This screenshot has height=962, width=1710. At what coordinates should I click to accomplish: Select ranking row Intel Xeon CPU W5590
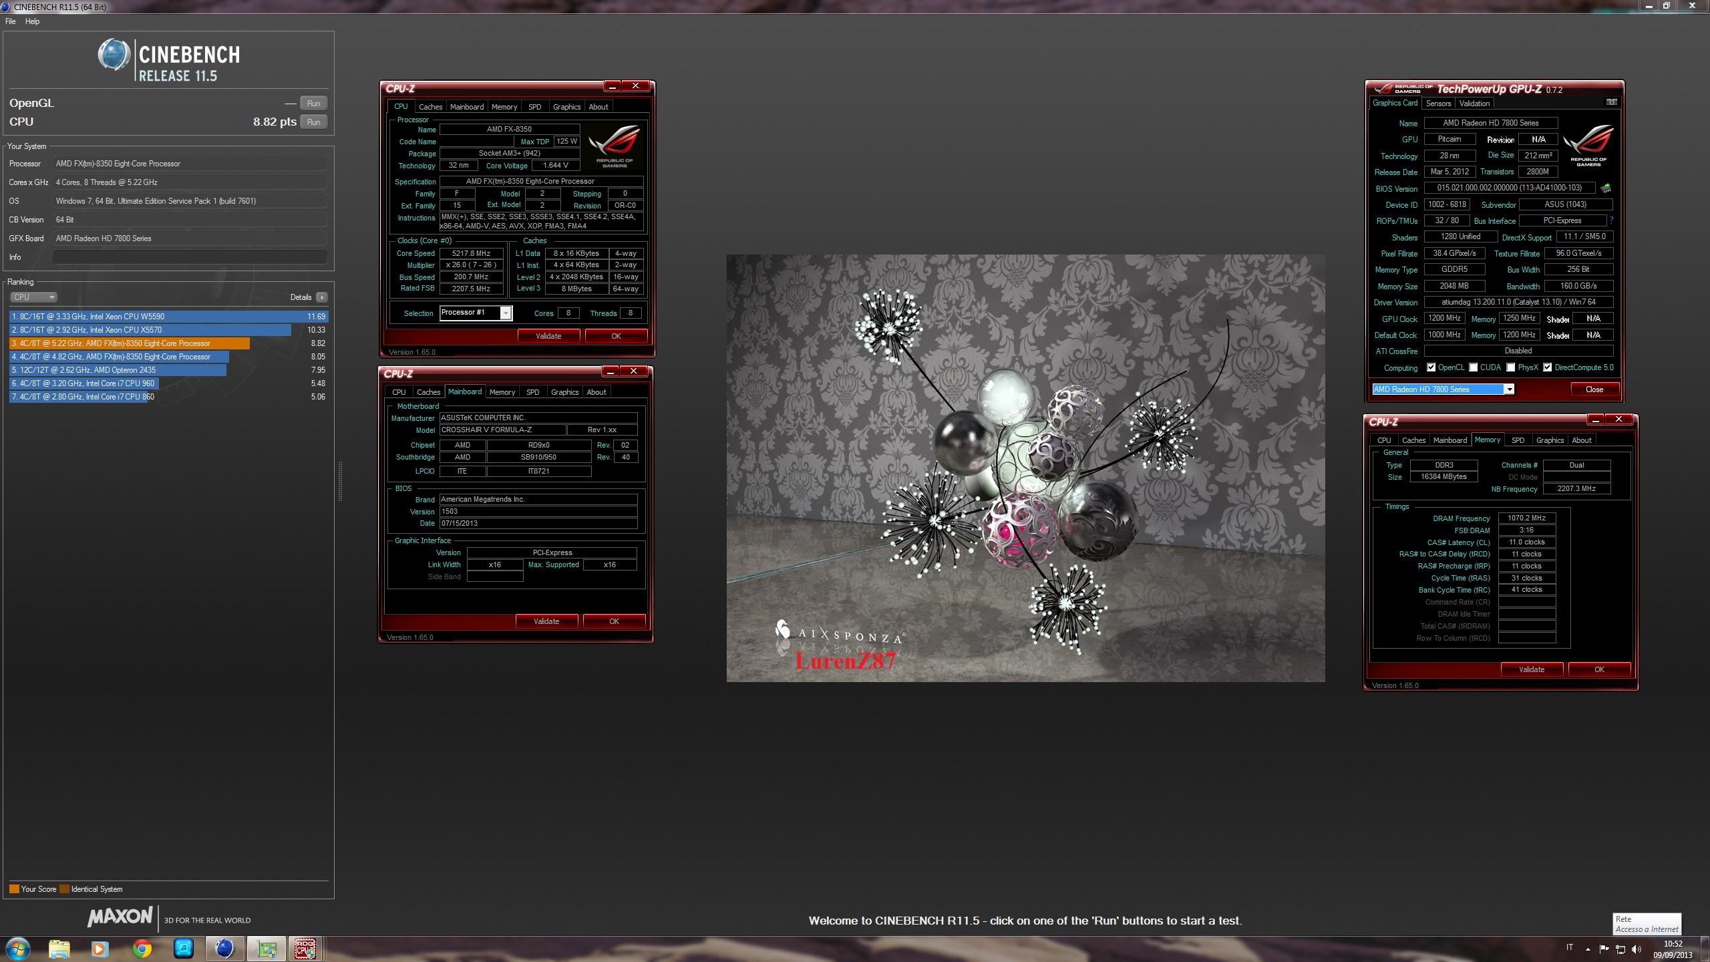tap(168, 317)
